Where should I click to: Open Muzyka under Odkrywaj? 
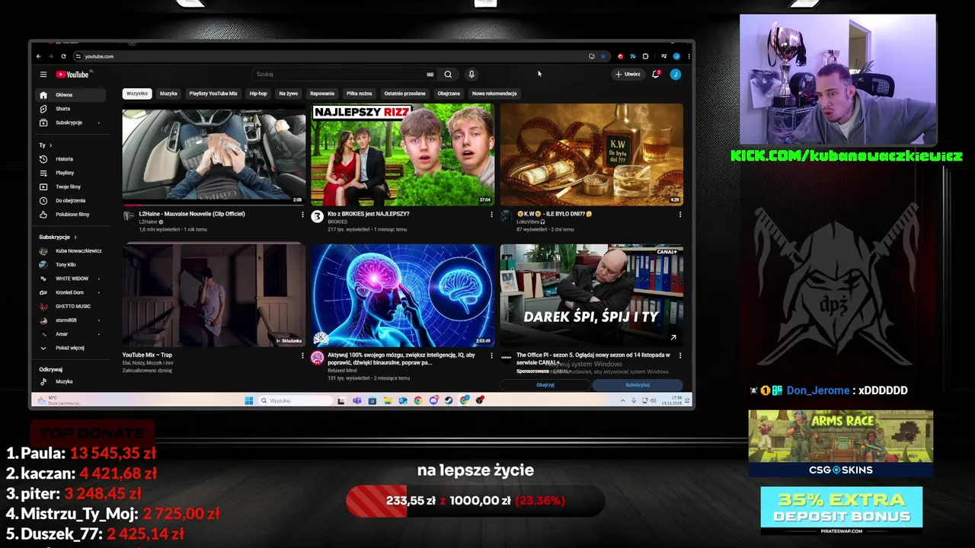(72, 381)
